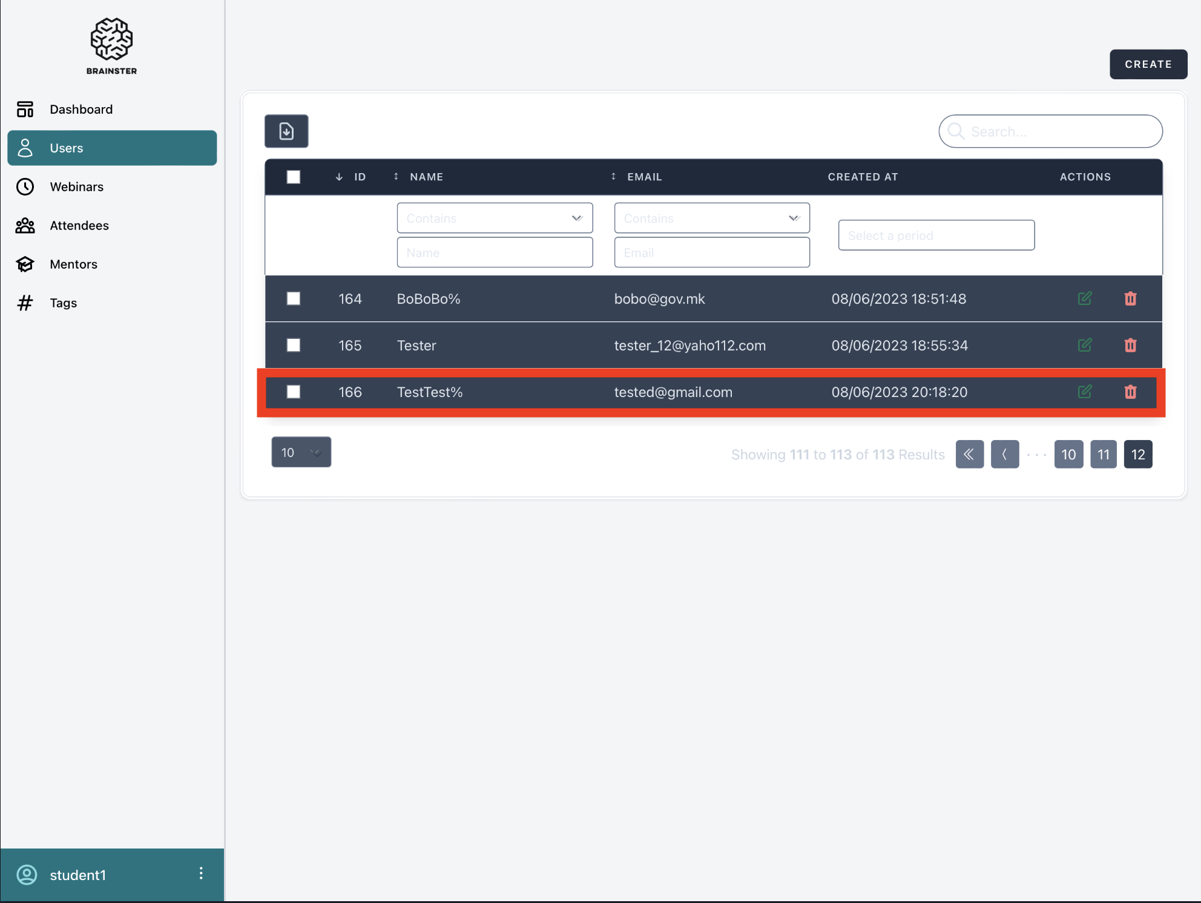
Task: Click edit icon for TestTest% row
Action: (x=1084, y=392)
